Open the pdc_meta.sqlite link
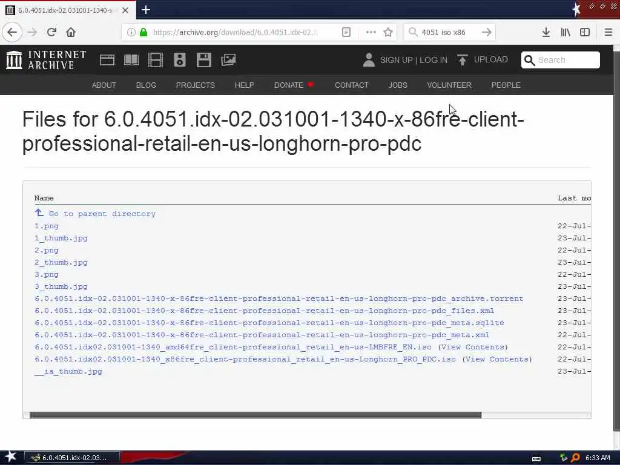The image size is (620, 465). 269,323
